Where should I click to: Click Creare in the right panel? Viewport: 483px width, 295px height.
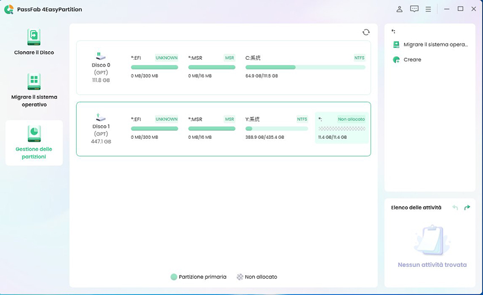(x=412, y=59)
